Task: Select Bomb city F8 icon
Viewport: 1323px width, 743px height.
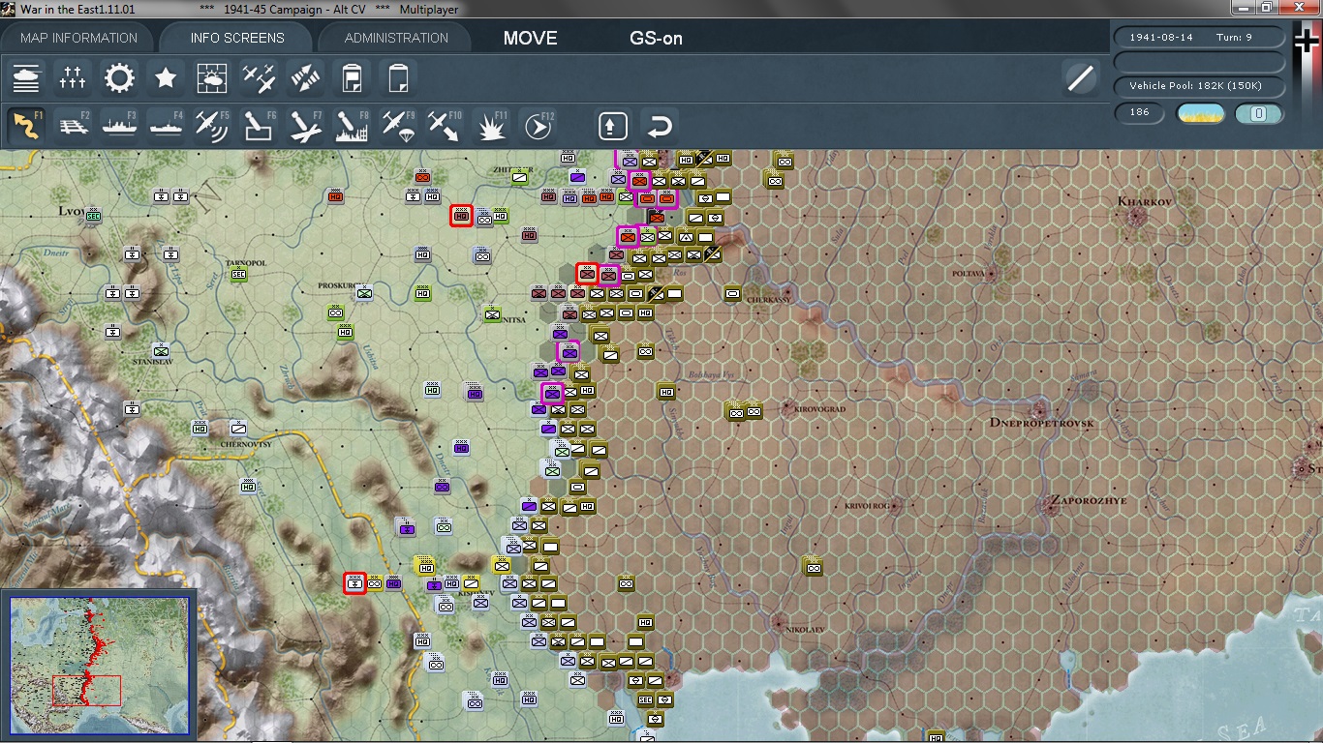Action: (x=353, y=126)
